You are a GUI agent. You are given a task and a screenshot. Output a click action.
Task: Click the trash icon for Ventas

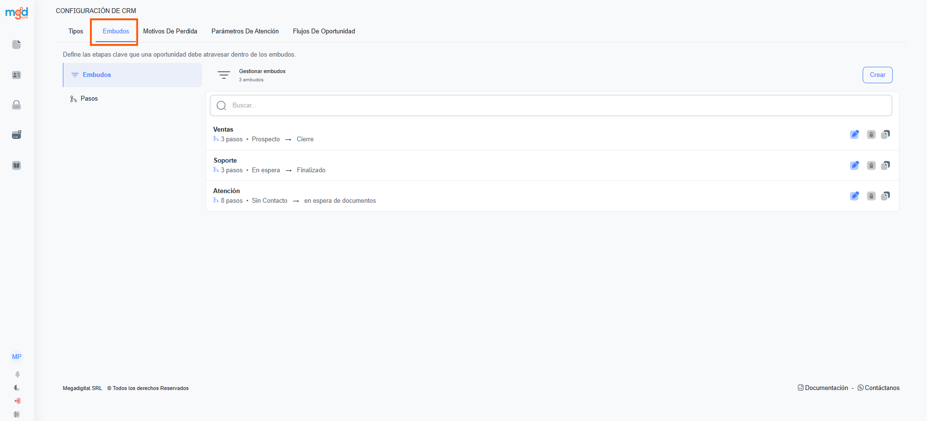871,135
